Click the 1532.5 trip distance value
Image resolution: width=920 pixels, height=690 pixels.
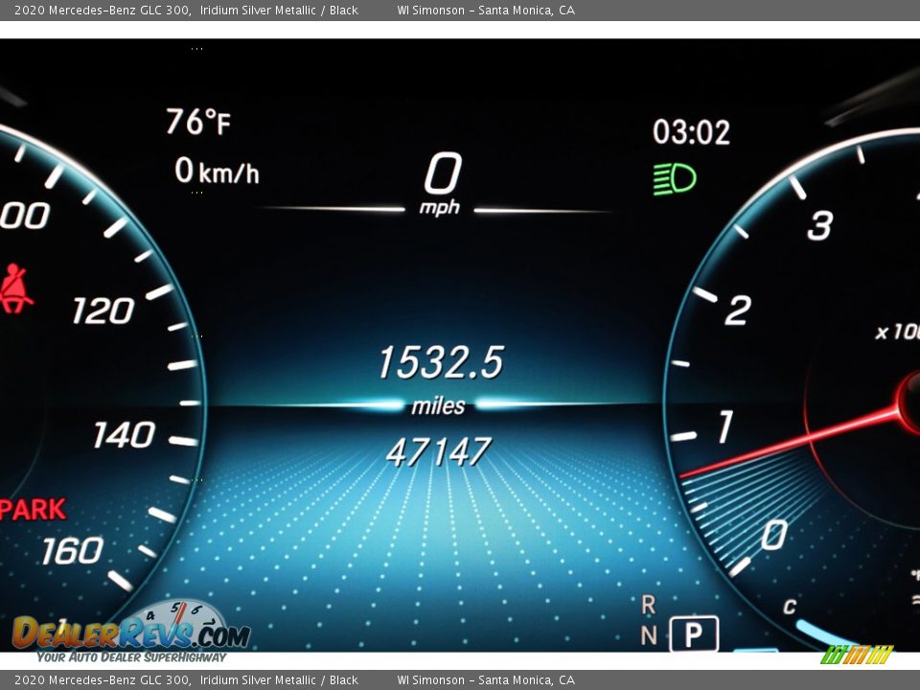coord(441,361)
